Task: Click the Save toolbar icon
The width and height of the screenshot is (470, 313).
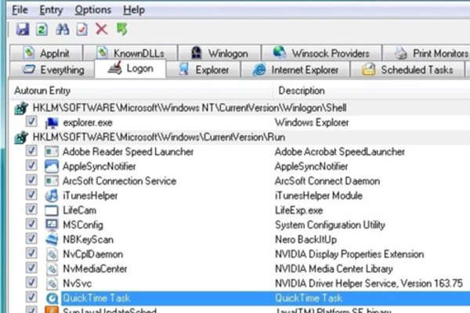Action: [x=23, y=30]
